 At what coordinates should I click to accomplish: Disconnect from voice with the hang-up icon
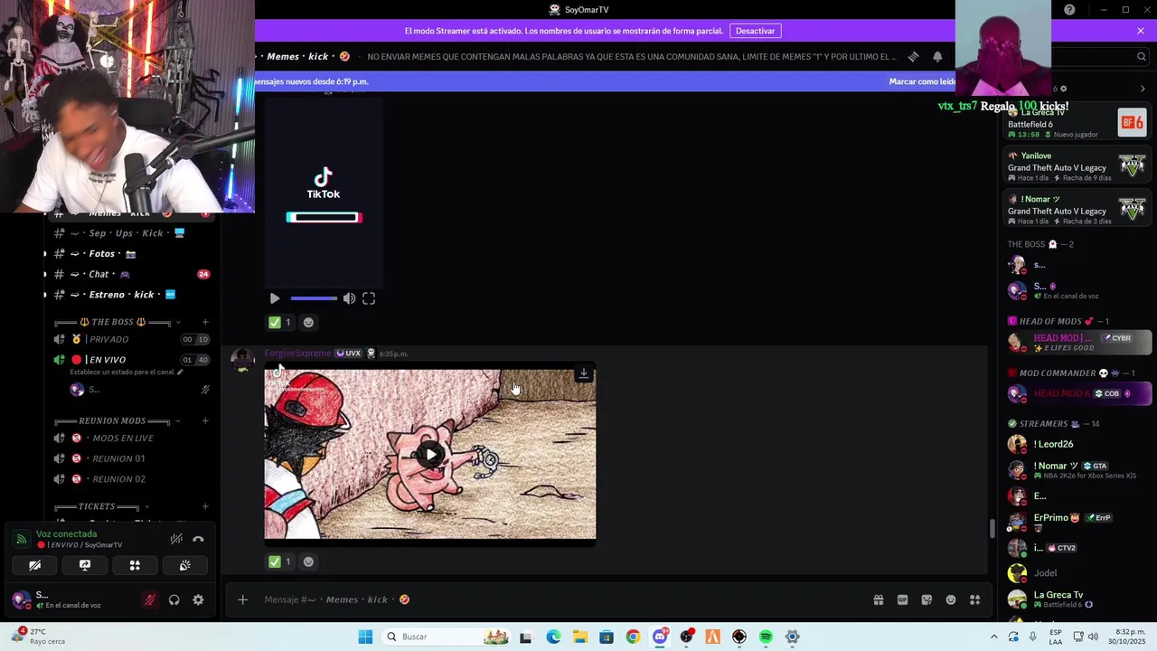pyautogui.click(x=198, y=539)
